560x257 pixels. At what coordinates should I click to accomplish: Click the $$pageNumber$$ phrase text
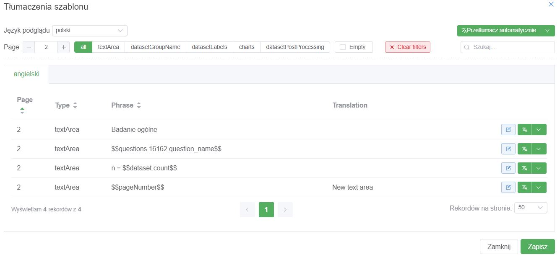click(138, 188)
